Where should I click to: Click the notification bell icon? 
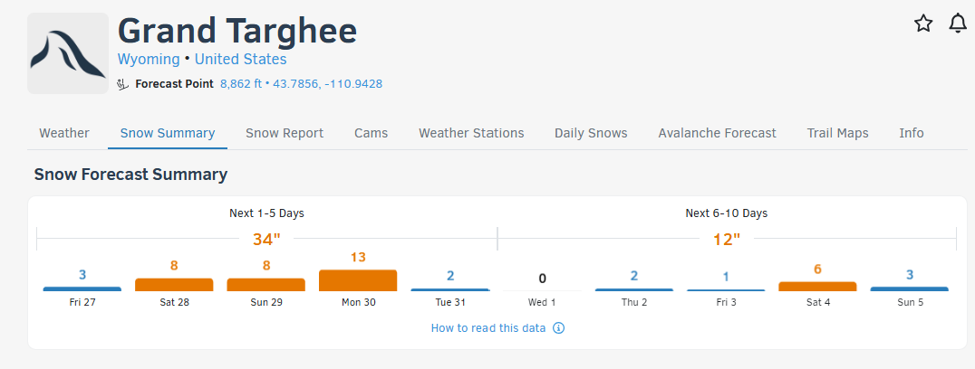[x=958, y=24]
